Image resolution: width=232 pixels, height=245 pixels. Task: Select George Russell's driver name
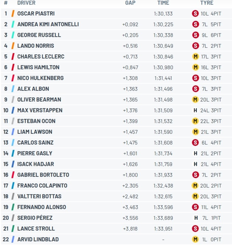39,35
